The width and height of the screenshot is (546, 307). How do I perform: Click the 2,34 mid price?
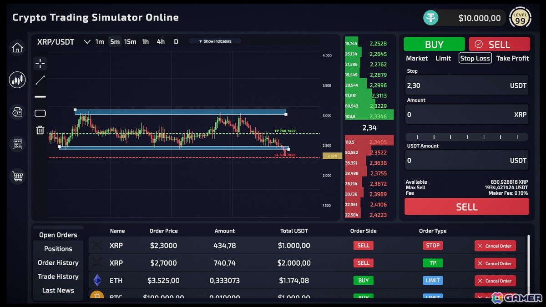click(369, 128)
